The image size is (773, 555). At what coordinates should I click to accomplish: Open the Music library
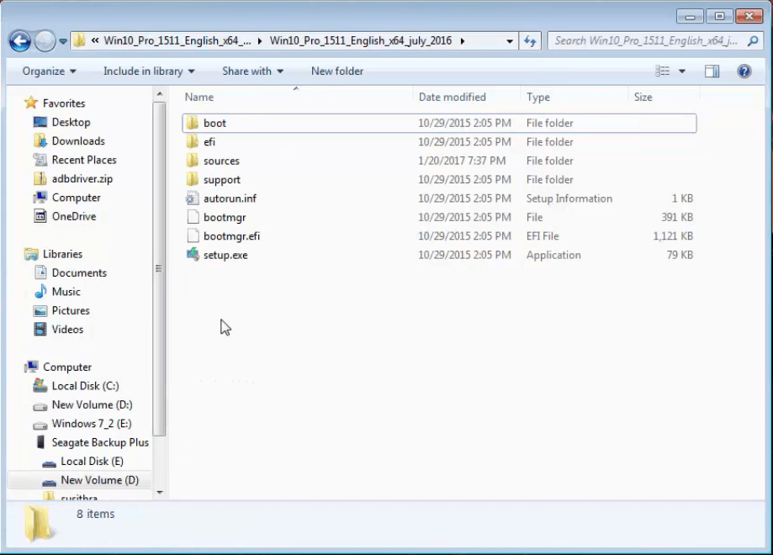(66, 292)
